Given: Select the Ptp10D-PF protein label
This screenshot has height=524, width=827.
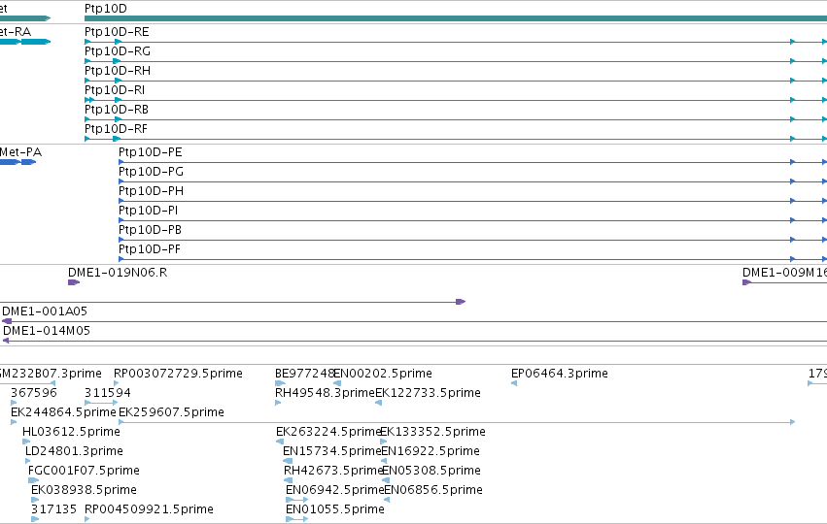Looking at the screenshot, I should pos(150,249).
